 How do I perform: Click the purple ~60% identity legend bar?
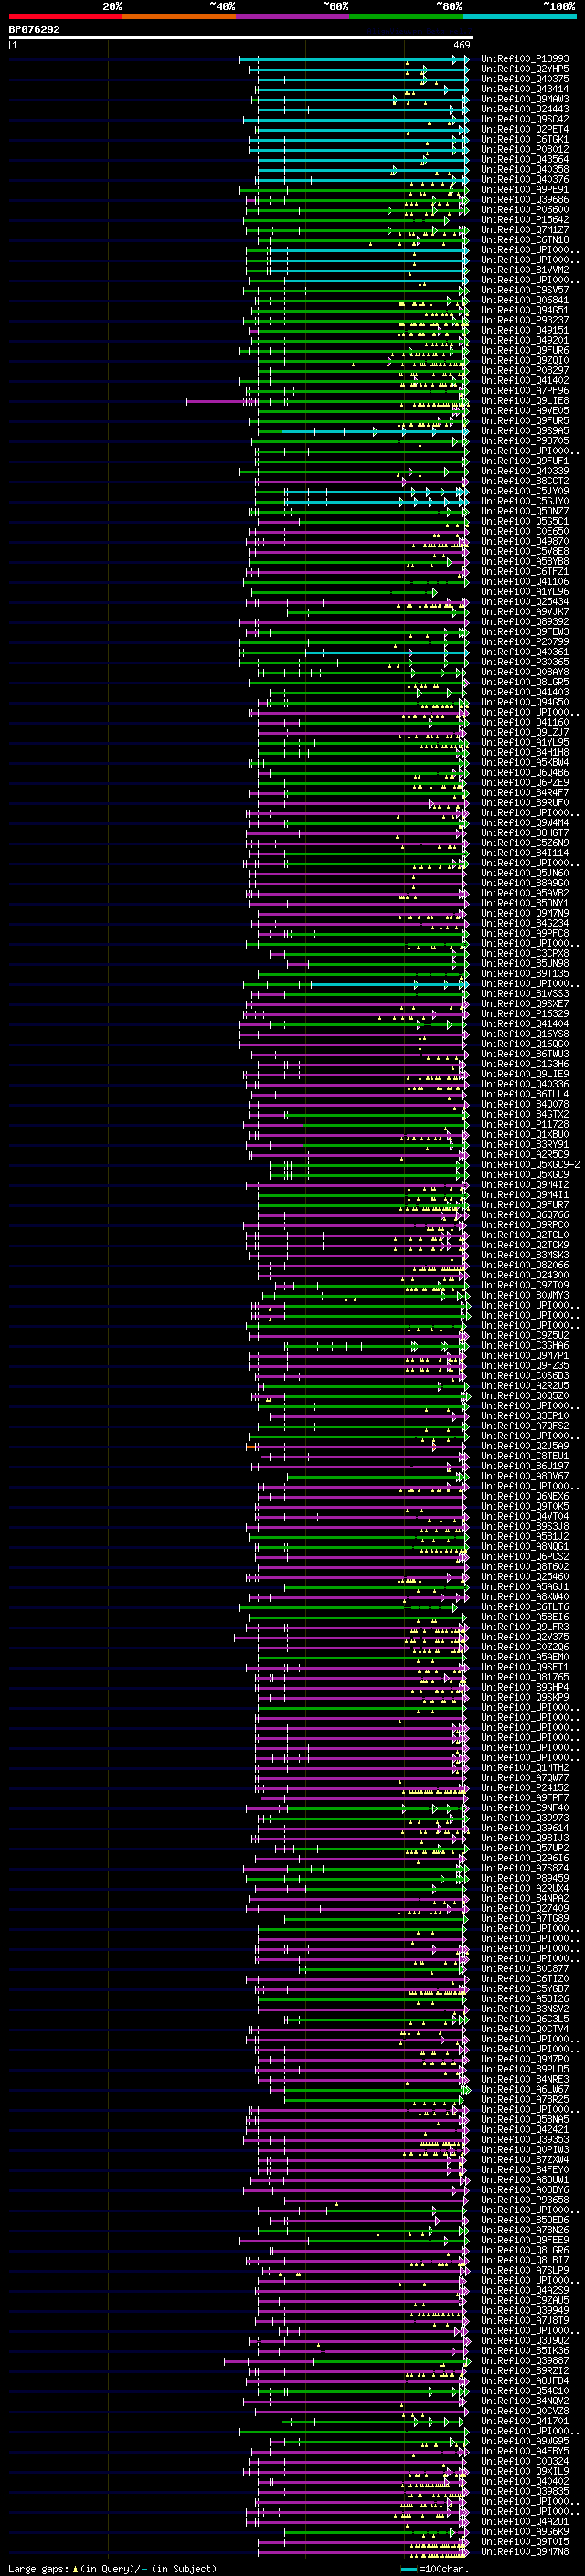(292, 16)
